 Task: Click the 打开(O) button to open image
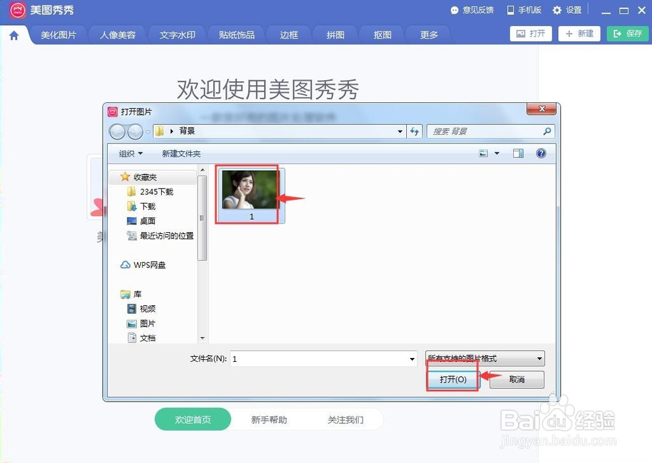(x=452, y=380)
